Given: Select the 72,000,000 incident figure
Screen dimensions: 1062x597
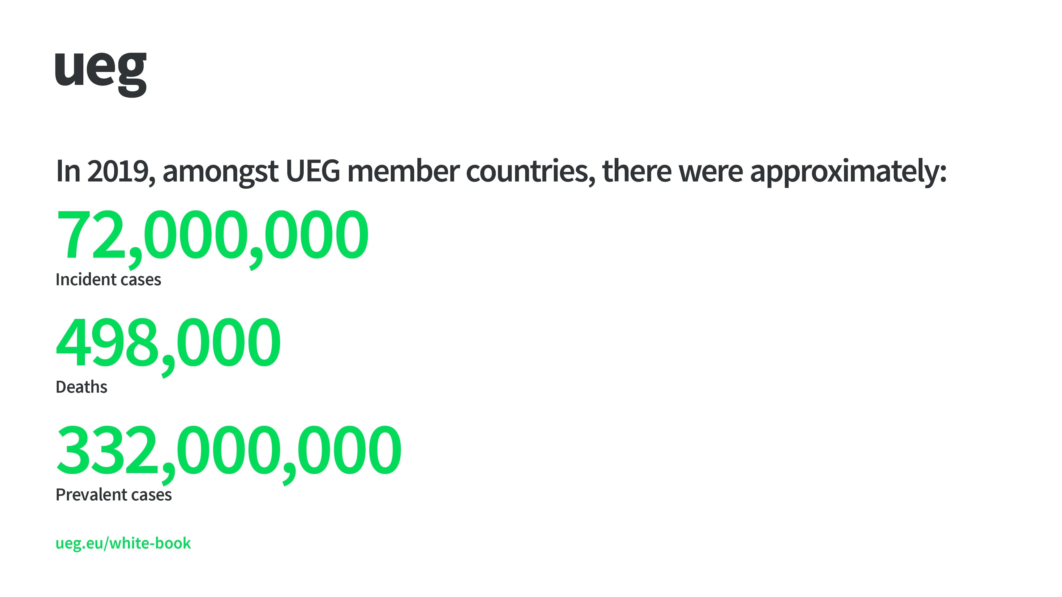Looking at the screenshot, I should point(212,235).
